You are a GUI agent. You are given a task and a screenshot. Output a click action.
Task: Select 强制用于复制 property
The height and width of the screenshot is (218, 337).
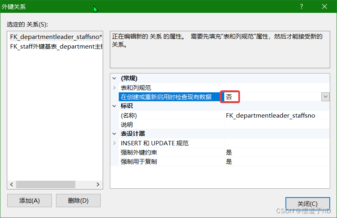pyautogui.click(x=171, y=162)
